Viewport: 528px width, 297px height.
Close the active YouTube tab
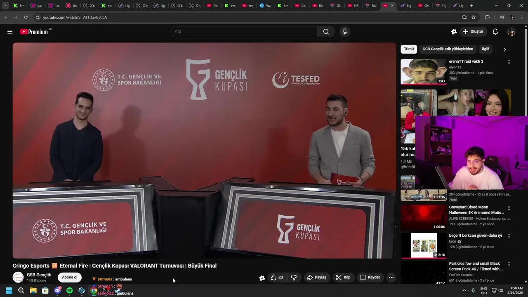[392, 5]
